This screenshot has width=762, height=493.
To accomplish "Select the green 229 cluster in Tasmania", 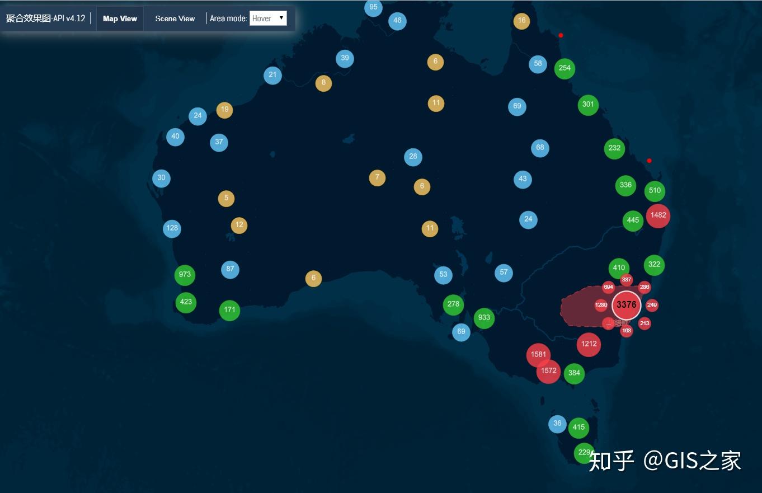I will [584, 452].
